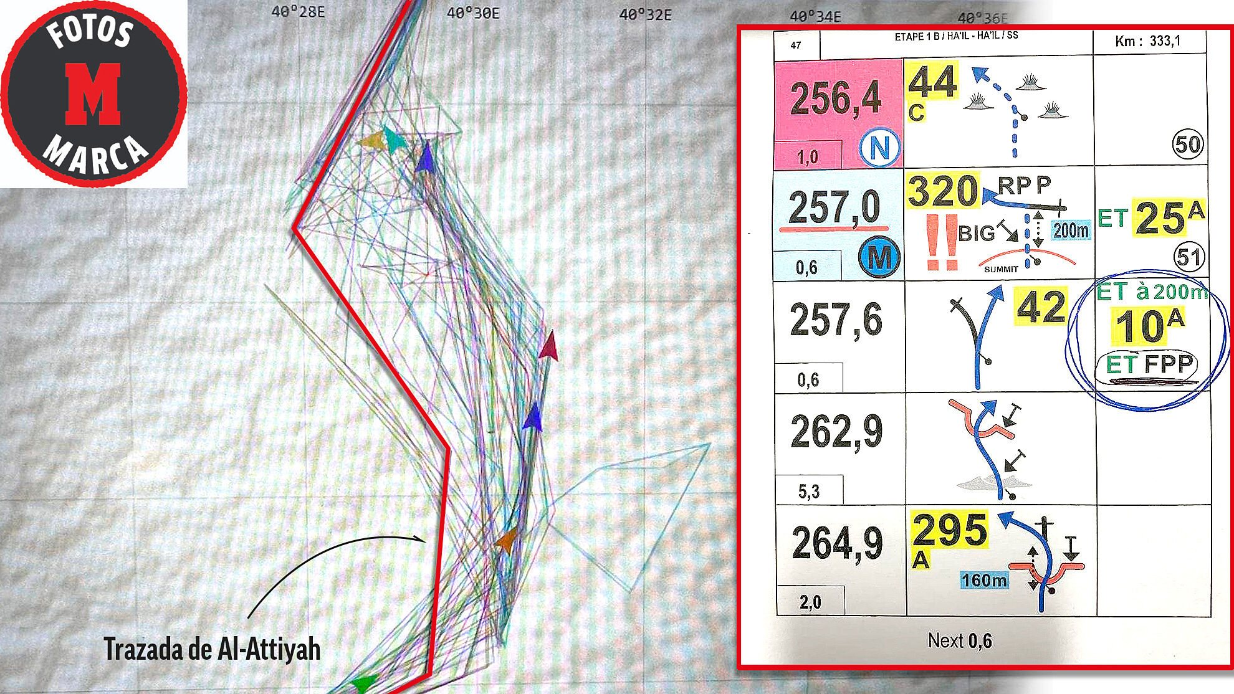Click the red double exclamation danger icon
Screen dimensions: 1234x694
point(942,243)
